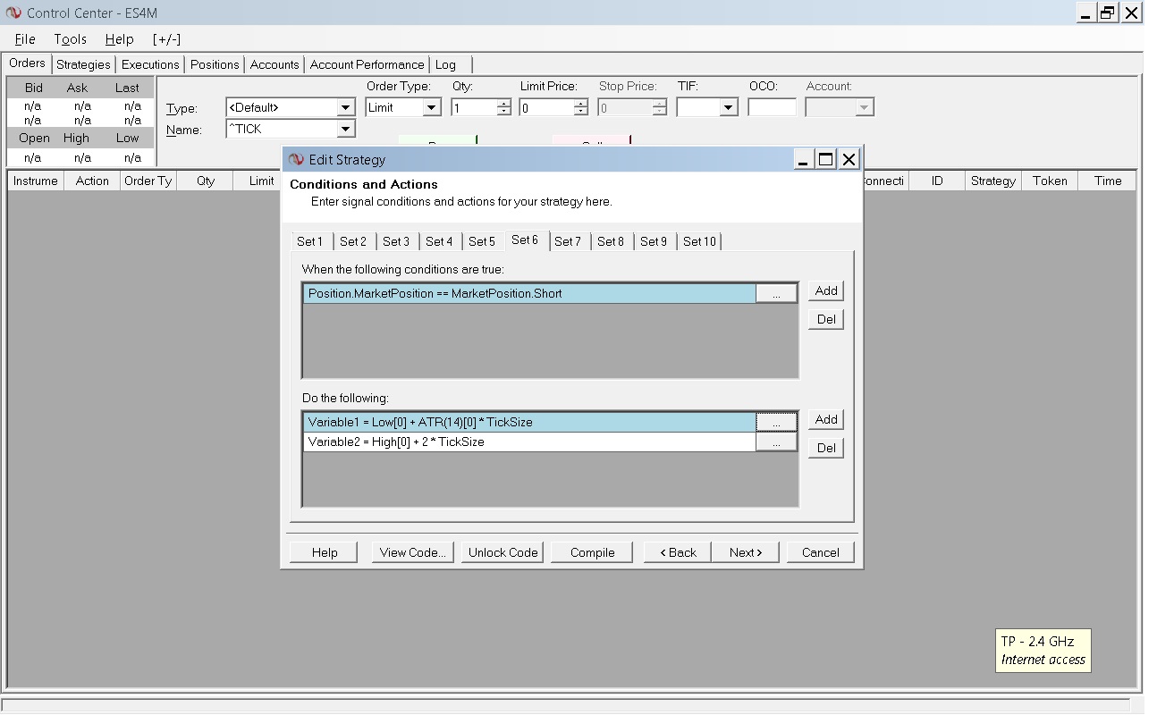Proceed with the Next > button

(746, 552)
